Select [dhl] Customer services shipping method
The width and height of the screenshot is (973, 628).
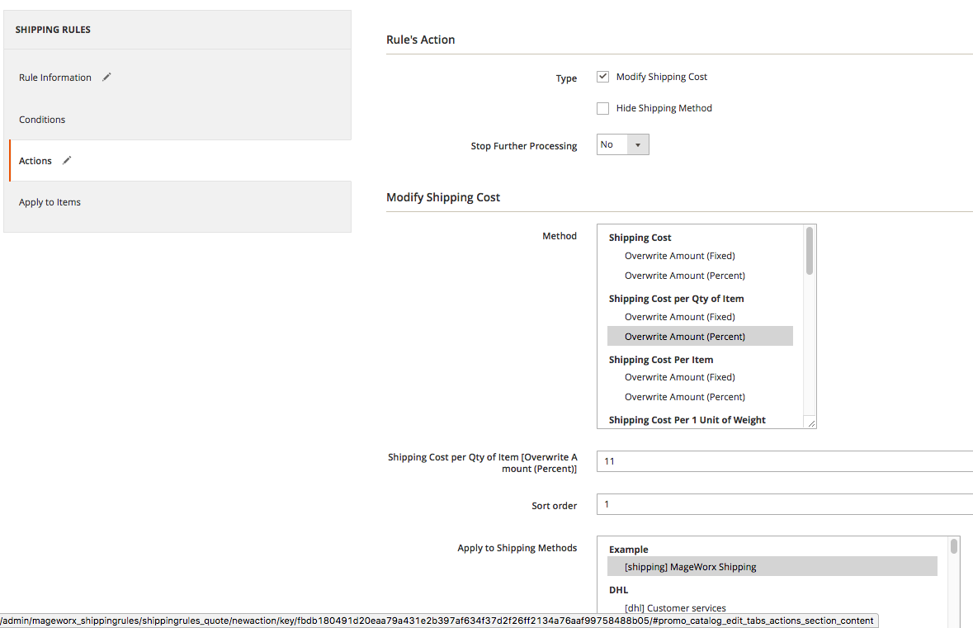675,608
